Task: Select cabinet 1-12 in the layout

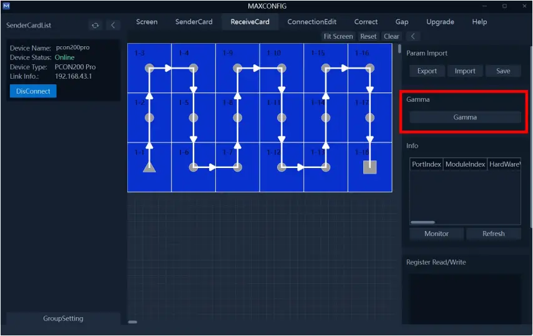Action: point(281,167)
